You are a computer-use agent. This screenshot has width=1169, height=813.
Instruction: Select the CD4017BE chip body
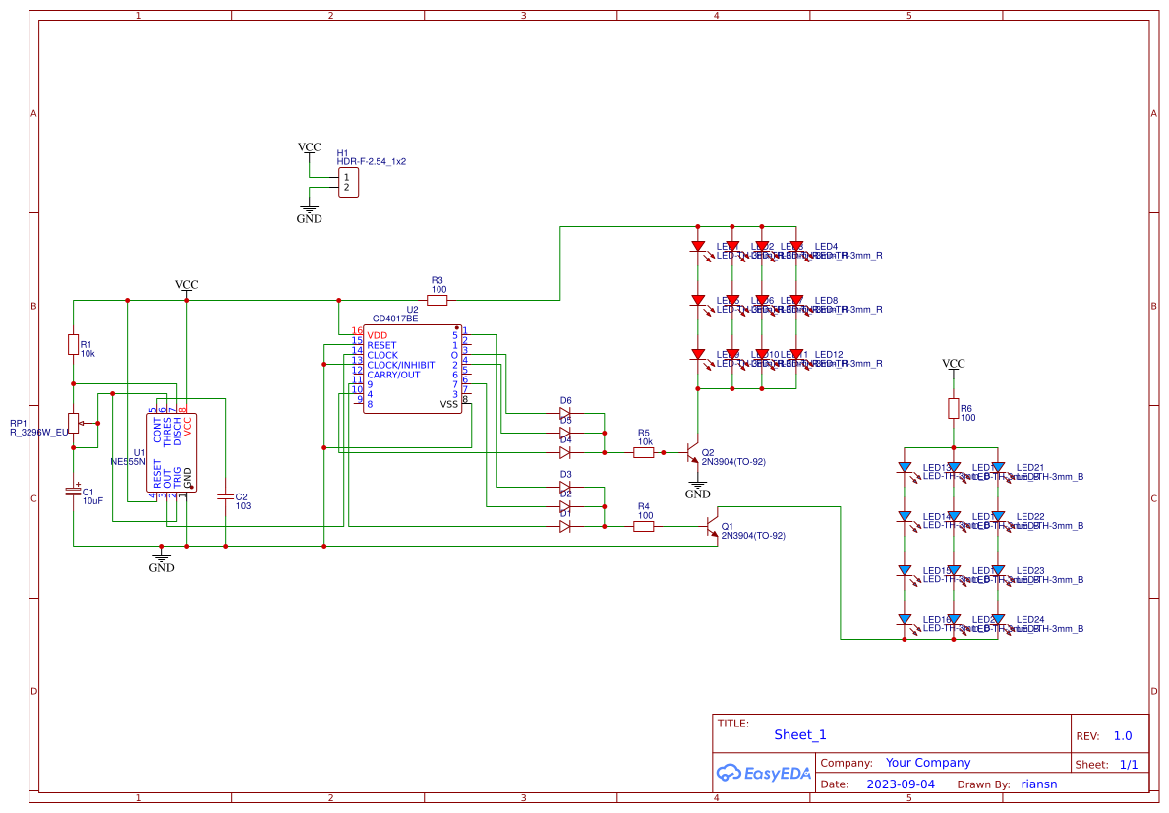412,370
